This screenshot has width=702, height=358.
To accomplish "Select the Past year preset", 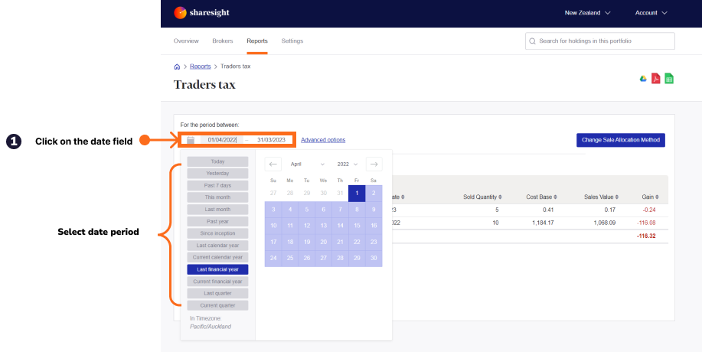I will [217, 222].
